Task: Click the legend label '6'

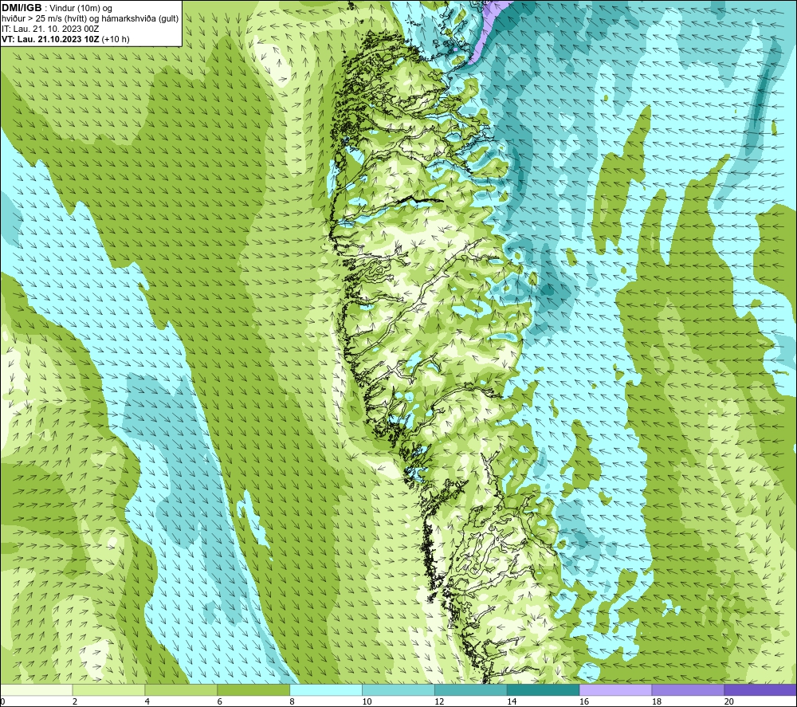Action: pyautogui.click(x=220, y=701)
